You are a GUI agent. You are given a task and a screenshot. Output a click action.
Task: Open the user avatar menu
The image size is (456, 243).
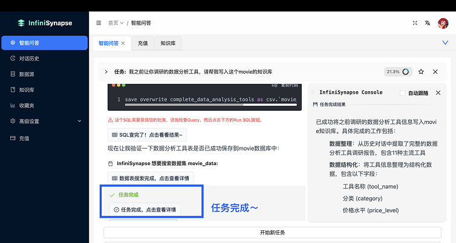point(443,23)
